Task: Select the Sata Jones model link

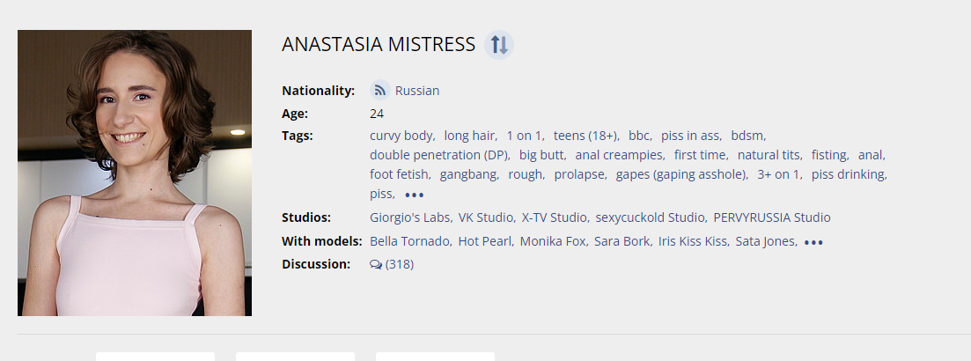Action: (x=765, y=241)
